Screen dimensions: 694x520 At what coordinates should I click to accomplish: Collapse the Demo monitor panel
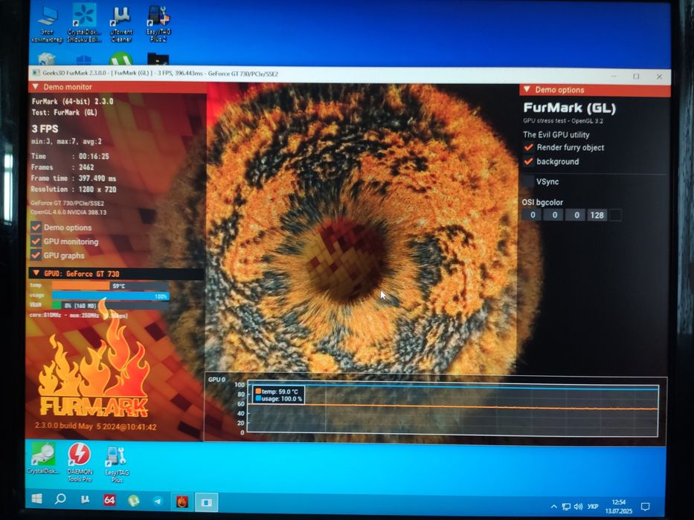coord(36,87)
